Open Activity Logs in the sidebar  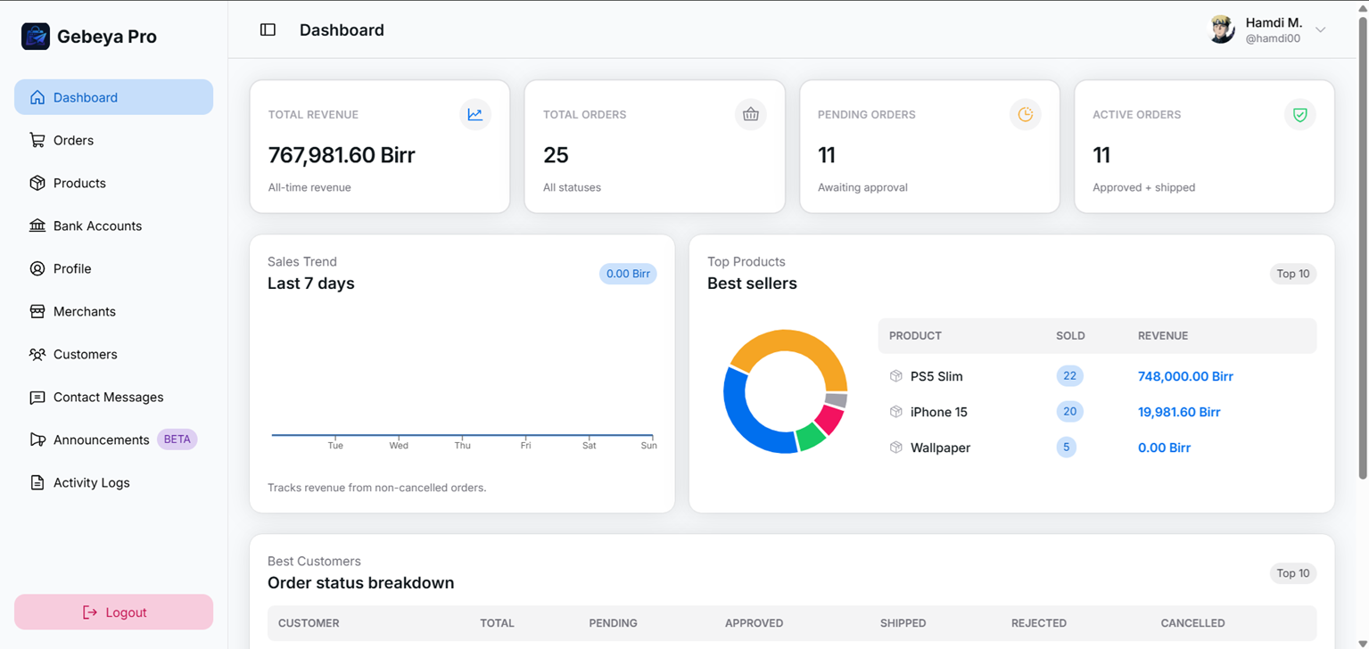coord(91,482)
